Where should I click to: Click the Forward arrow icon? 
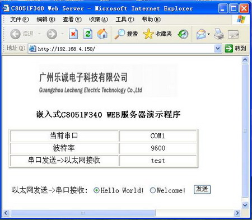pos(52,34)
